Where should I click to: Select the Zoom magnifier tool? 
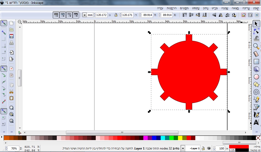pos(256,46)
